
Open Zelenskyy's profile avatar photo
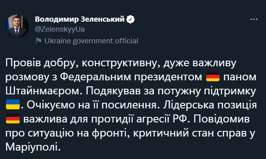point(17,26)
